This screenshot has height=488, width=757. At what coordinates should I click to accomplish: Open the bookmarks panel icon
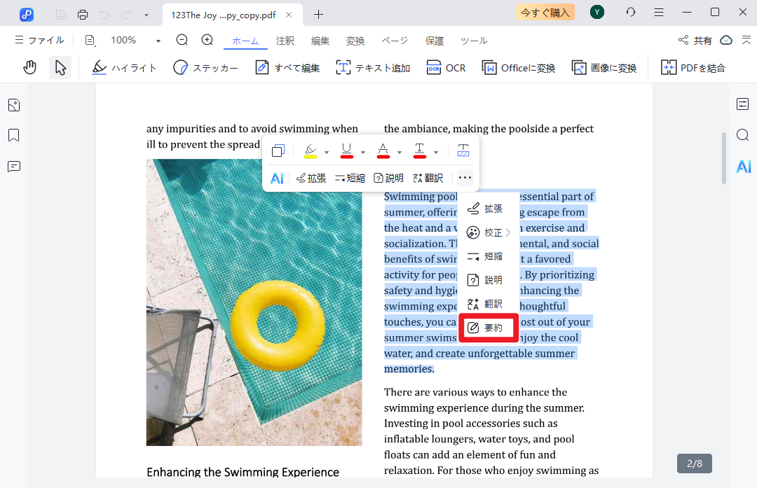14,135
